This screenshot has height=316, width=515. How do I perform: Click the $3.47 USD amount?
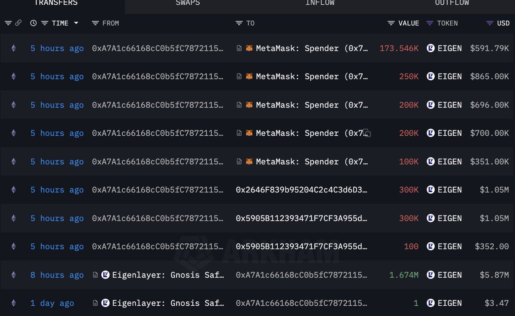[x=497, y=303]
